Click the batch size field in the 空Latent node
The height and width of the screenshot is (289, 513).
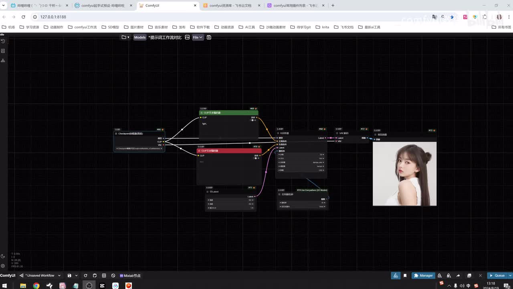tap(230, 208)
